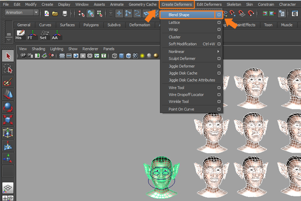
Task: Click the inputs to selected object icon
Action: click(265, 14)
